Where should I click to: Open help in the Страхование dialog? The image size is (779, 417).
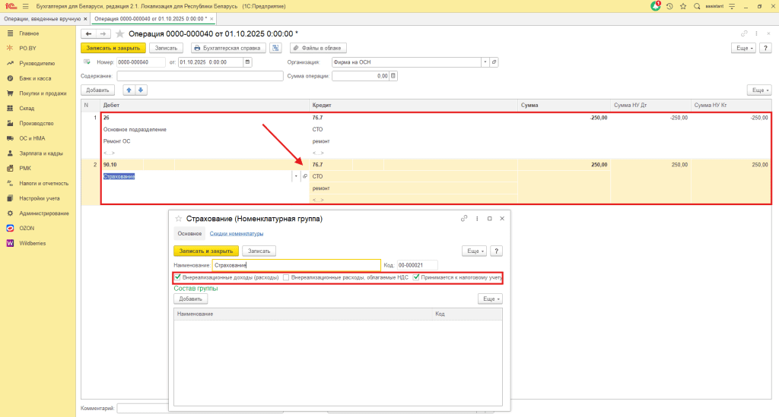(496, 251)
